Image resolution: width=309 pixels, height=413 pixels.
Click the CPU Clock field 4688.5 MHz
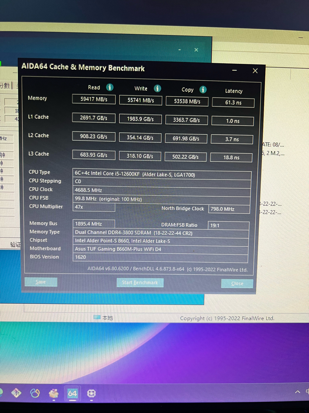tap(162, 191)
